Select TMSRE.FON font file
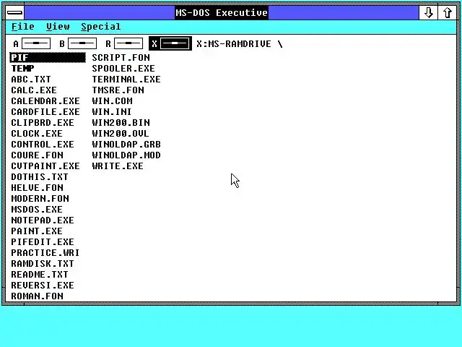 pyautogui.click(x=118, y=90)
